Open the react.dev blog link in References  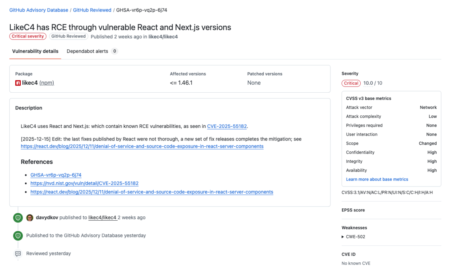pyautogui.click(x=152, y=192)
